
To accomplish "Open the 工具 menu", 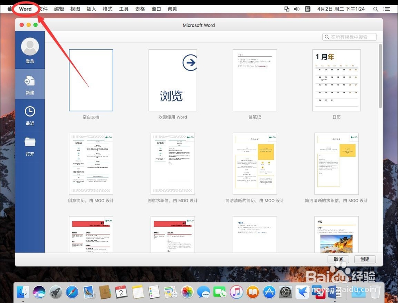I will click(x=124, y=9).
